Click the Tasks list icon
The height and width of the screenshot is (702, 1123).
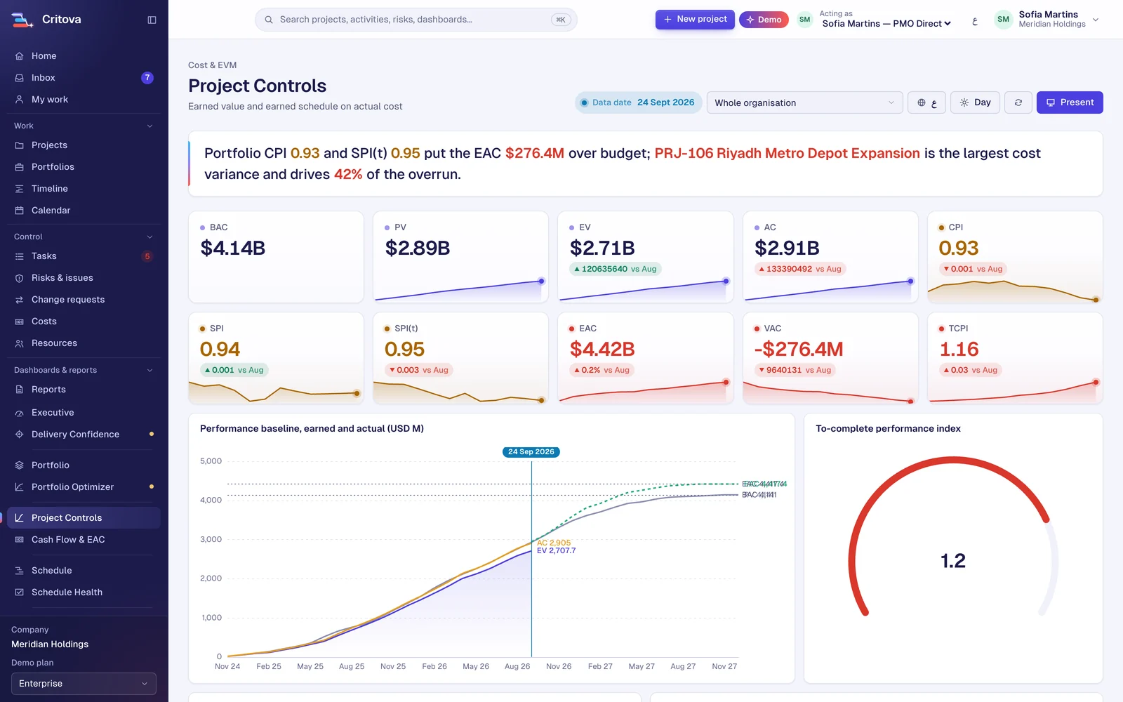click(20, 256)
